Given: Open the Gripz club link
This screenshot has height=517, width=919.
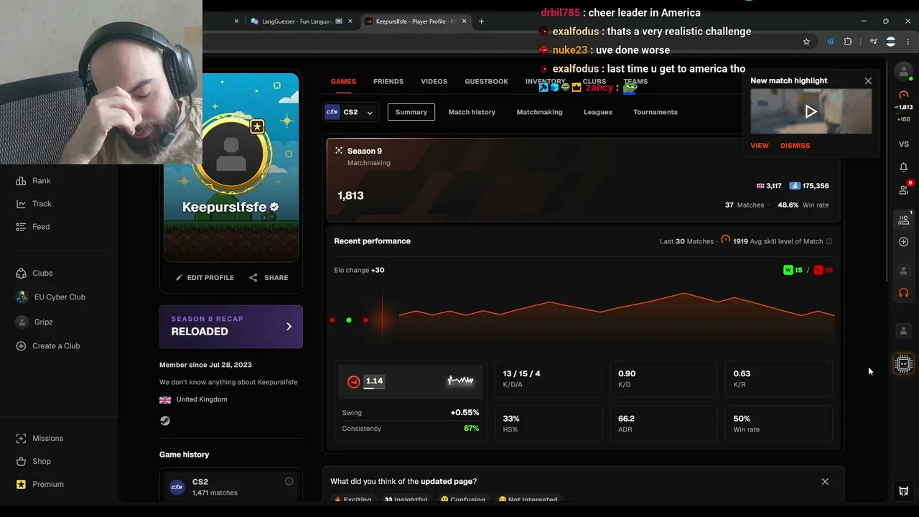Looking at the screenshot, I should 34,322.
